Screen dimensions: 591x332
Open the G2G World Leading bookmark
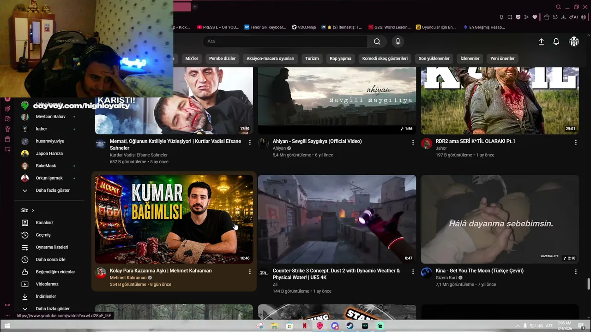click(390, 27)
